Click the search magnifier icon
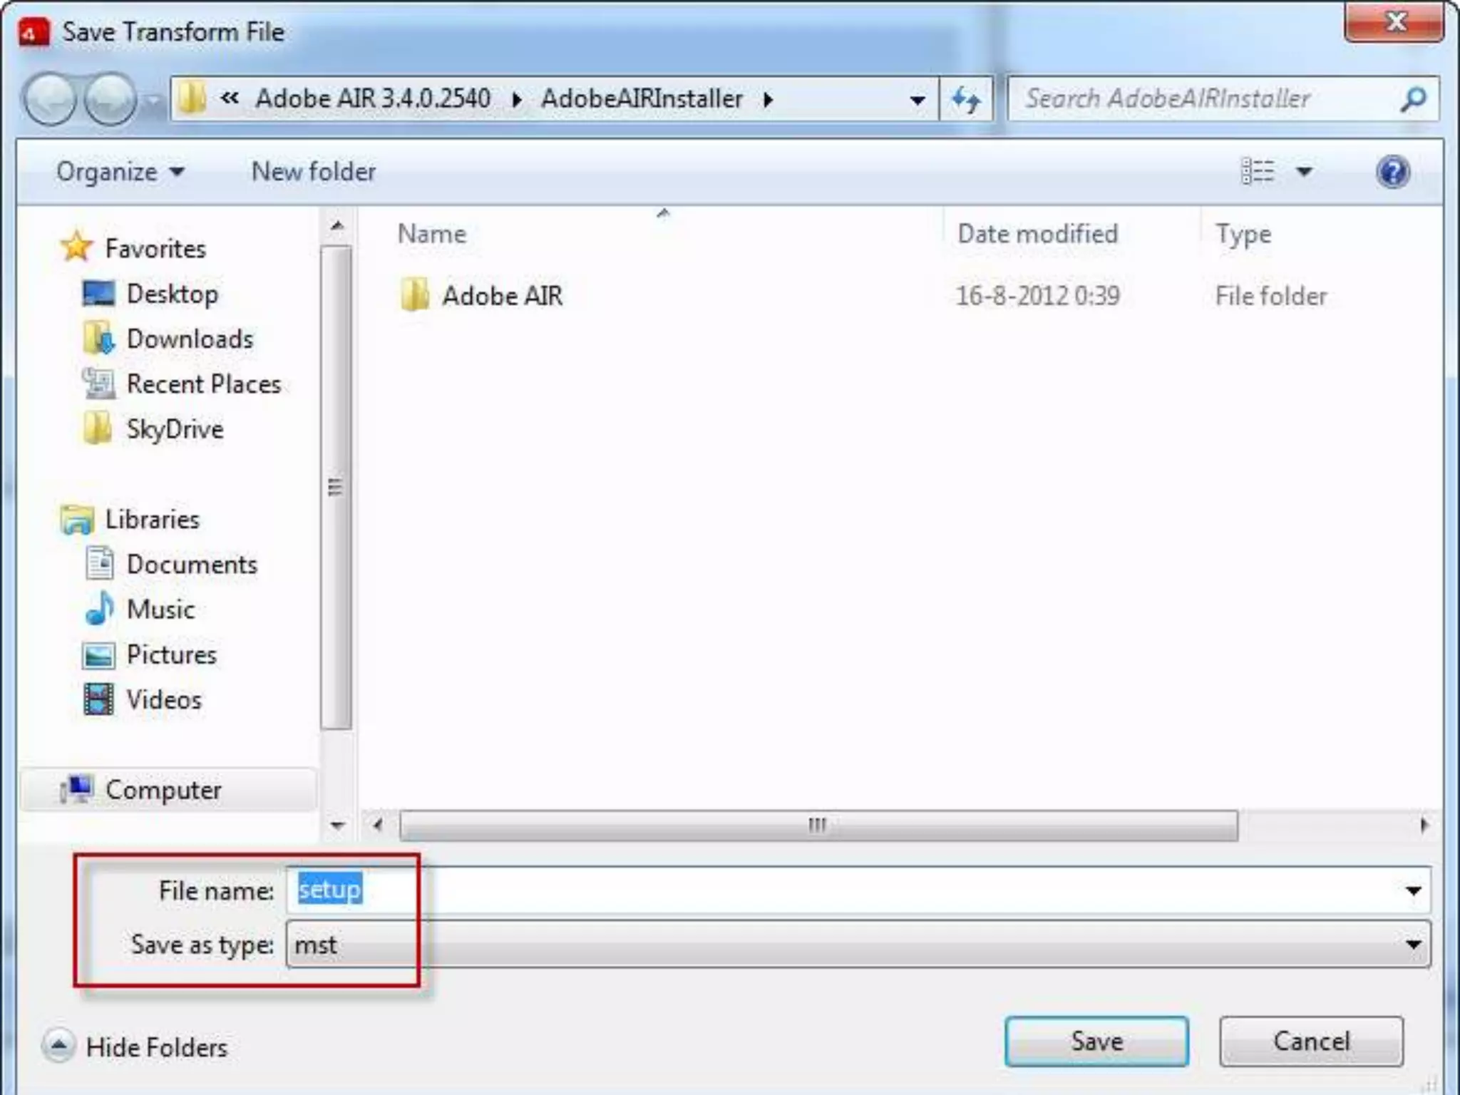1460x1095 pixels. click(1413, 99)
